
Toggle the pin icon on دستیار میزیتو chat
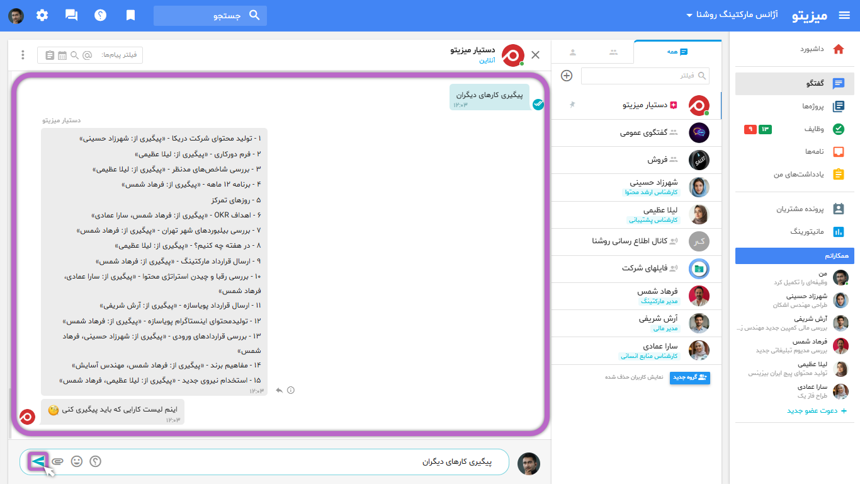(x=572, y=105)
